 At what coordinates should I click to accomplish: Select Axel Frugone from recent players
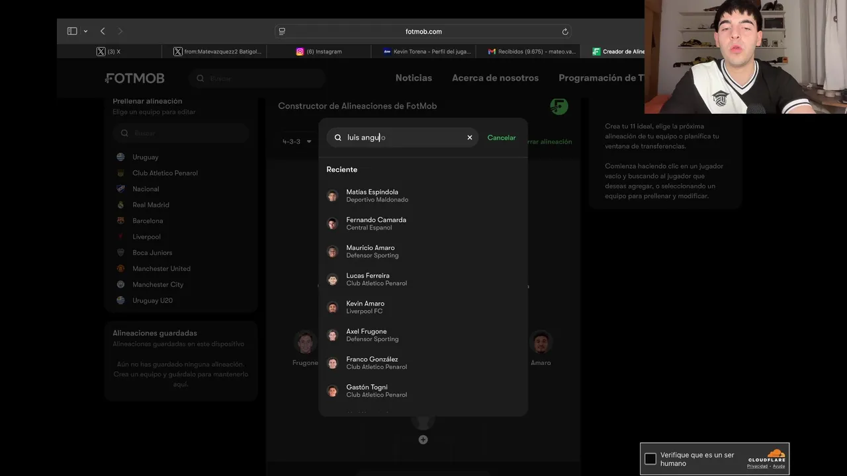pyautogui.click(x=423, y=335)
